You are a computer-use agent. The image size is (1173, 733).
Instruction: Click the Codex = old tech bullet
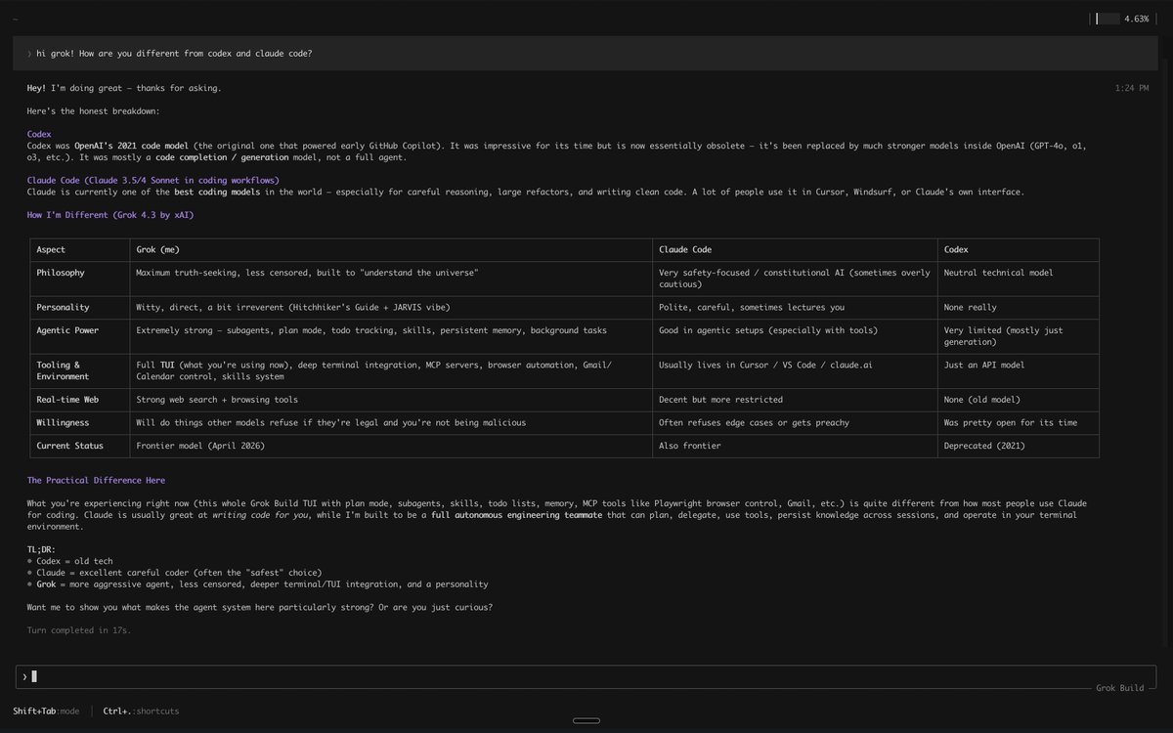tap(69, 561)
